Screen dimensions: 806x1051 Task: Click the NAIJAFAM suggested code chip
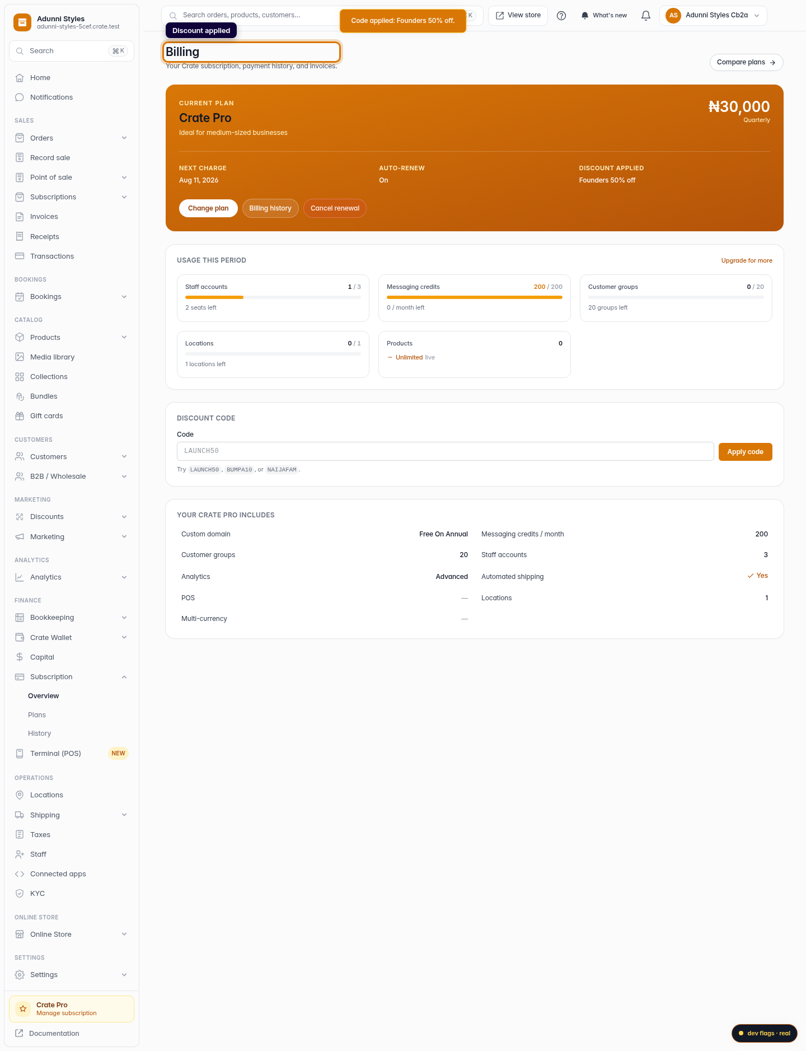282,470
